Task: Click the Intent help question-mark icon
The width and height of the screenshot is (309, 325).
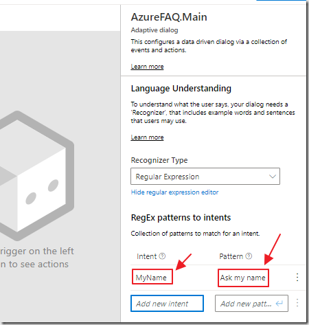Action: [162, 256]
